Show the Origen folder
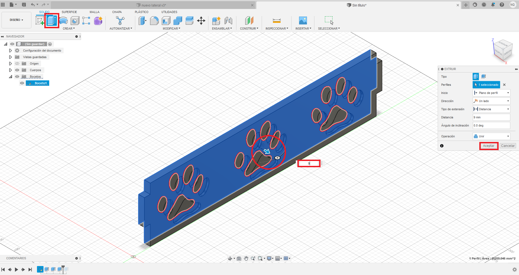The width and height of the screenshot is (519, 275). [17, 64]
